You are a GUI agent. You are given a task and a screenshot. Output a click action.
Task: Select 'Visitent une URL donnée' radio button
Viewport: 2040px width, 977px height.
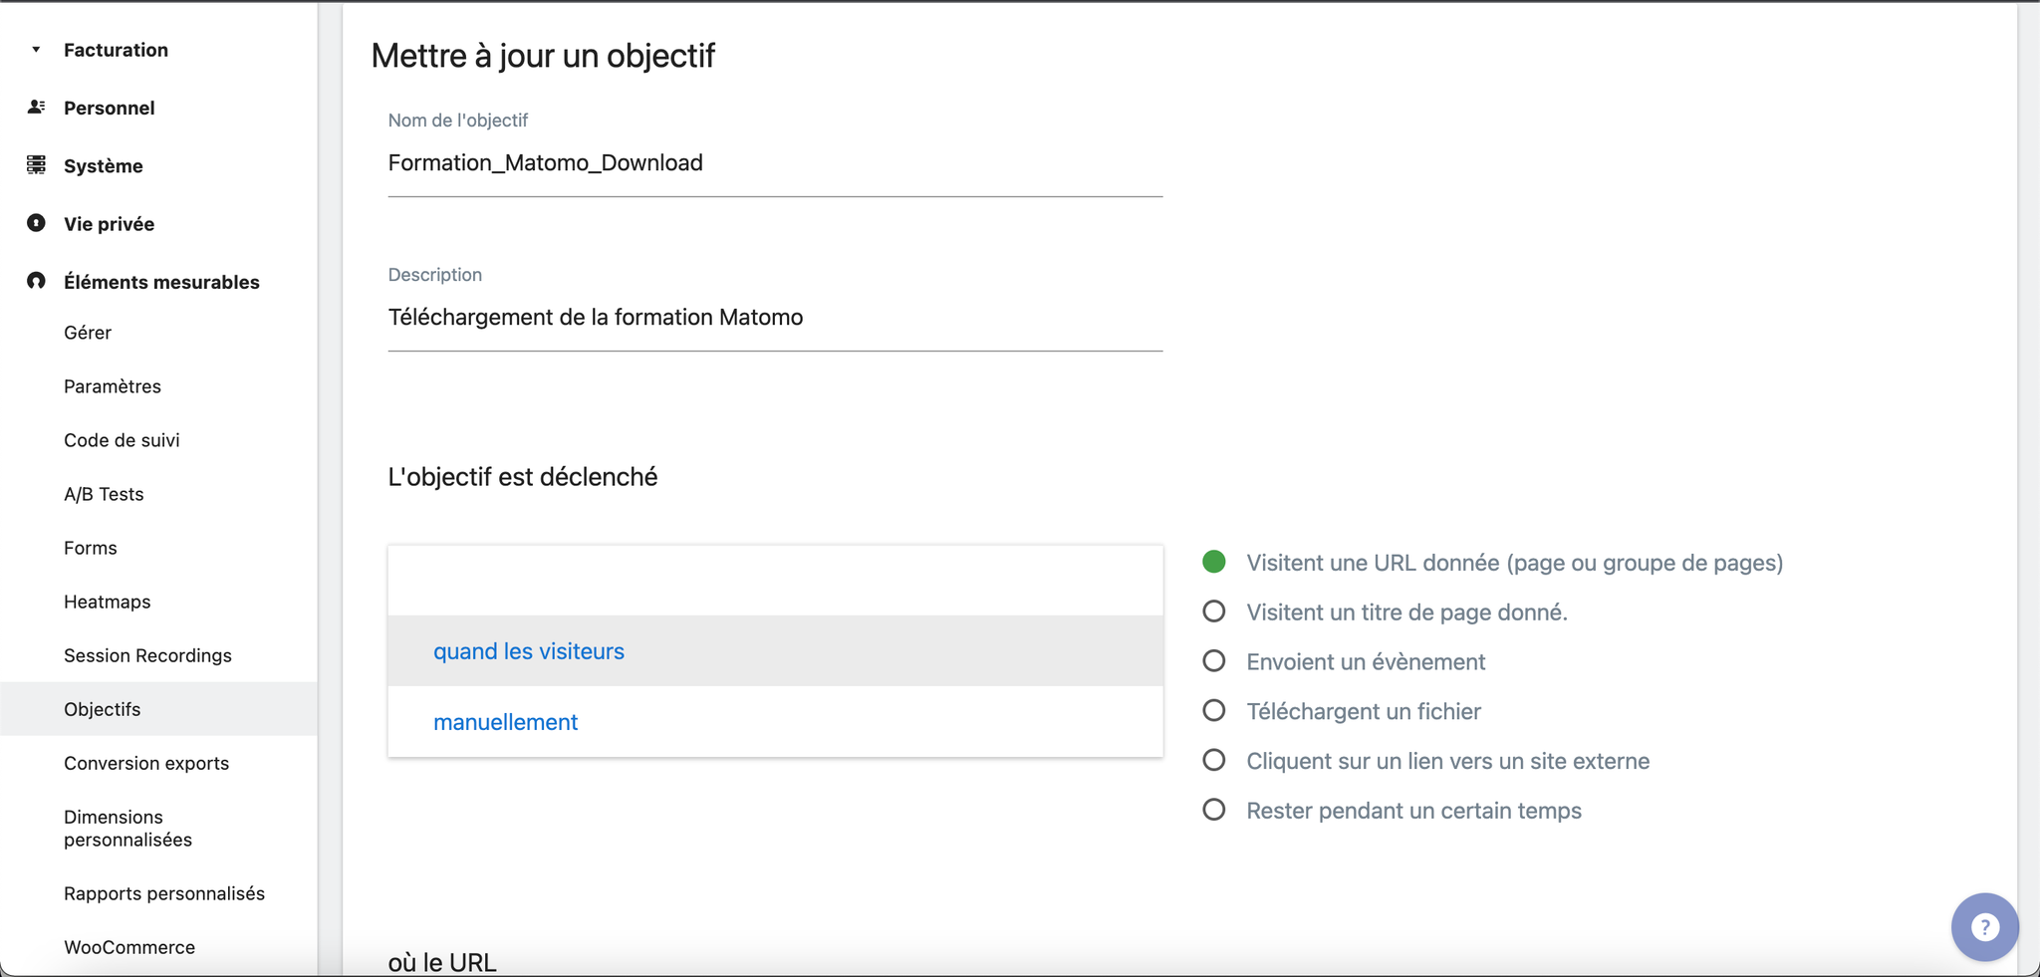tap(1213, 562)
